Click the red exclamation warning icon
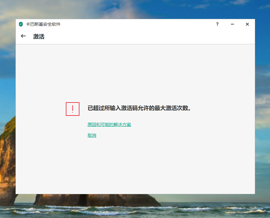 pyautogui.click(x=73, y=109)
